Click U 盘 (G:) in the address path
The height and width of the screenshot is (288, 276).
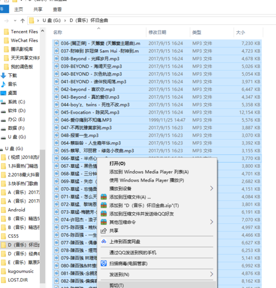(51, 20)
